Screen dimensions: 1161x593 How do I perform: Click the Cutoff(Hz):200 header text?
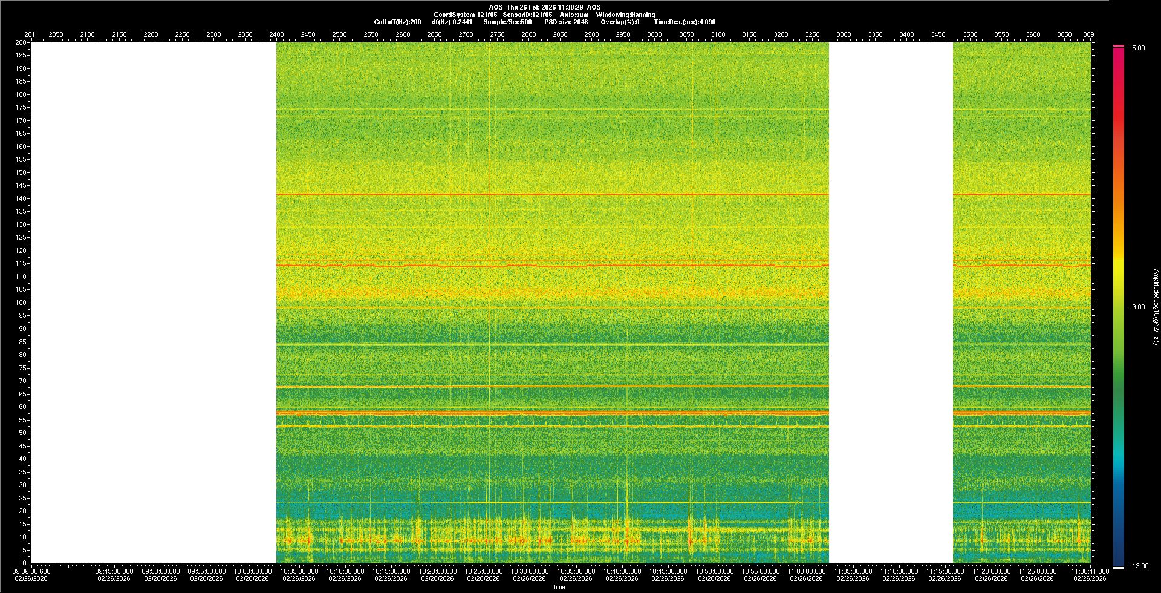tap(397, 22)
